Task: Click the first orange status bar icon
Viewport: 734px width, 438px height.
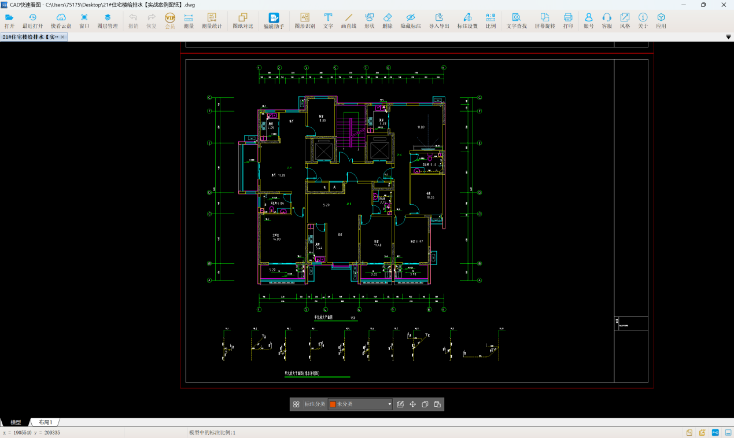Action: 689,433
